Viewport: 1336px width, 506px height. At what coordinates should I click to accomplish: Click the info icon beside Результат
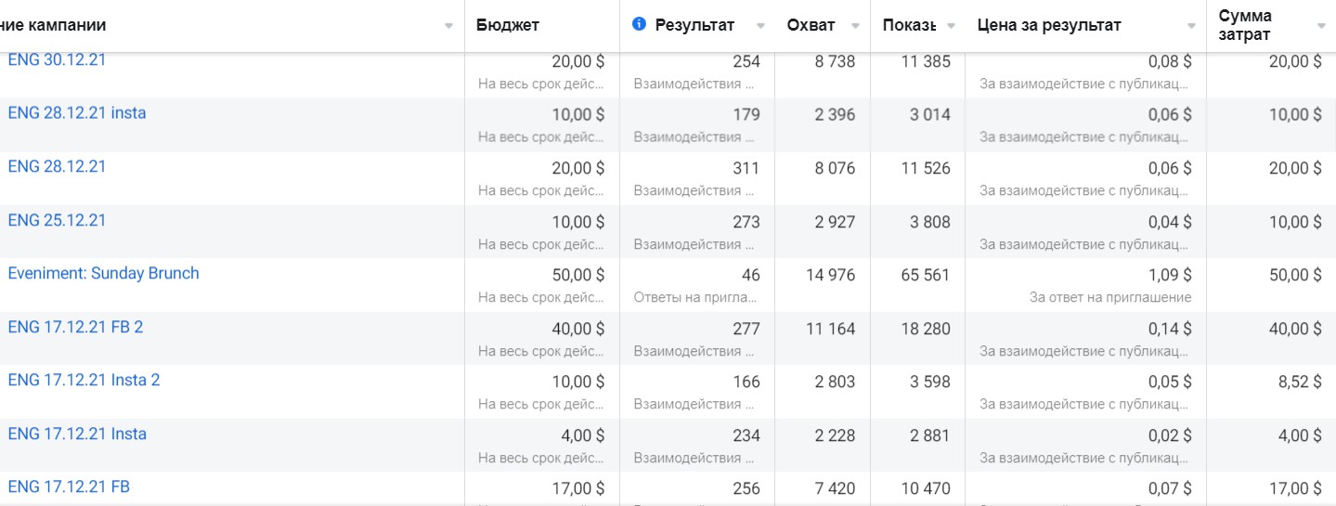coord(639,25)
